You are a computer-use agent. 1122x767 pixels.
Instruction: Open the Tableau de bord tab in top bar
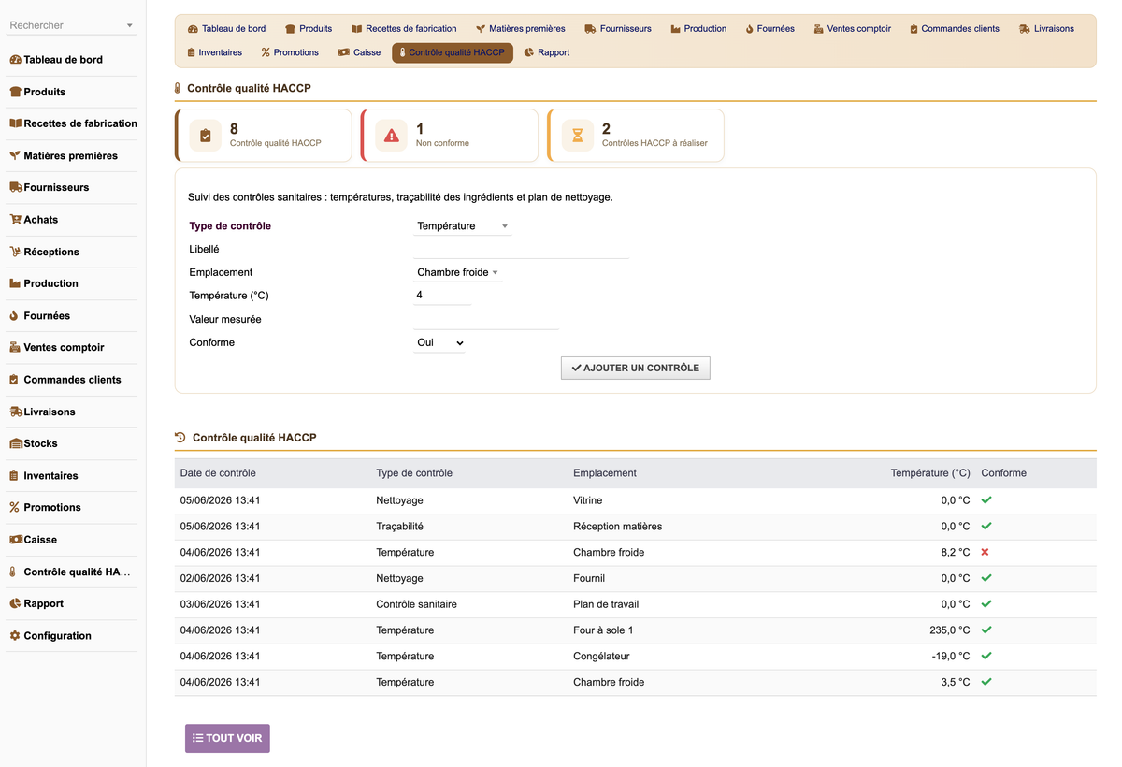(227, 29)
